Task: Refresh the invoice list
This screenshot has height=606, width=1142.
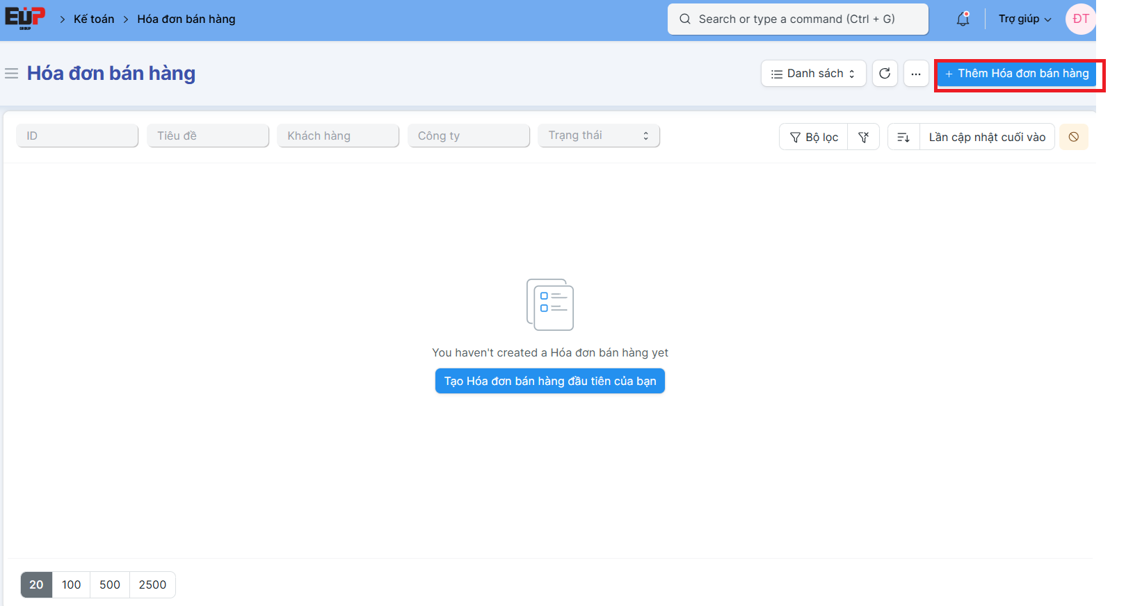Action: coord(885,74)
